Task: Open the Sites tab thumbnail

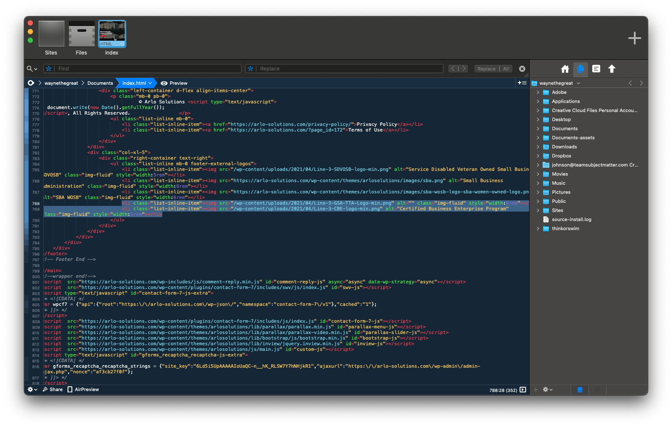Action: click(x=51, y=34)
